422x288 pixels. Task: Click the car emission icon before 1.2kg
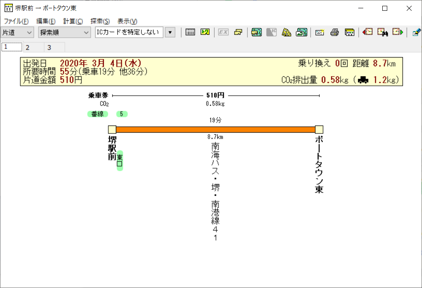coord(363,80)
